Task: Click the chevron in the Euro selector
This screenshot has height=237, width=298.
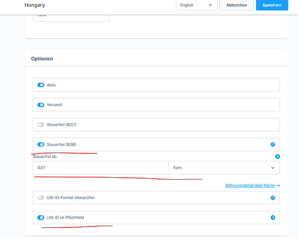Action: click(272, 168)
